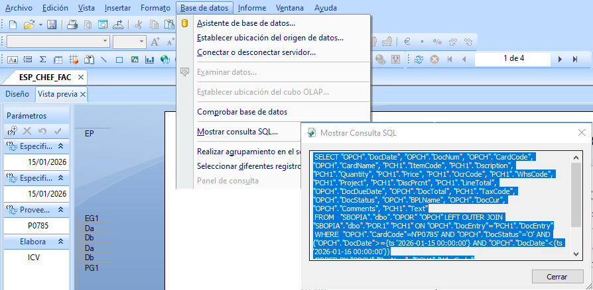The image size is (593, 290).
Task: Click the Cut scissors icon
Action: 138,24
